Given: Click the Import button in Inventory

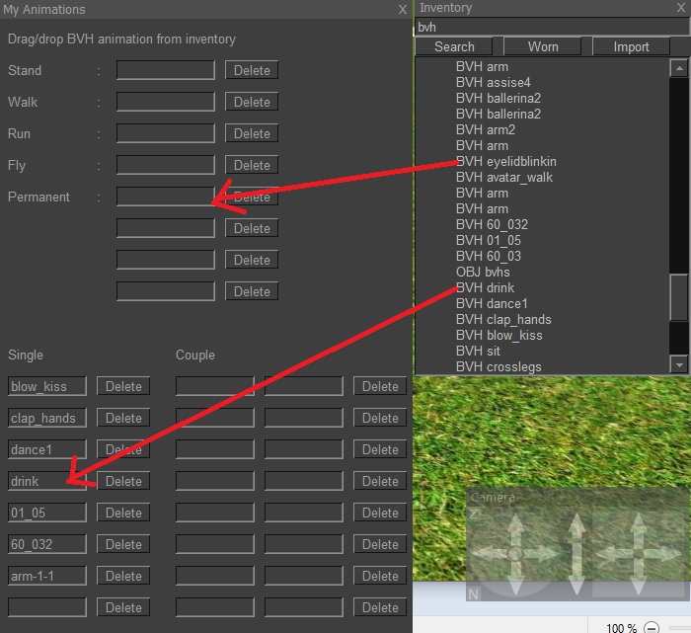Looking at the screenshot, I should (631, 46).
